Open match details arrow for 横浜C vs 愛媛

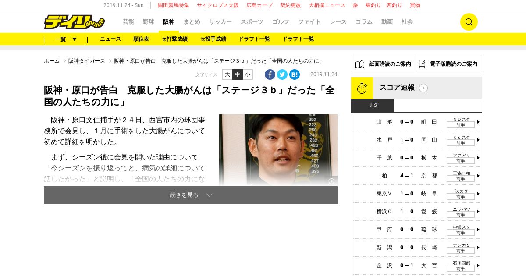(x=478, y=212)
